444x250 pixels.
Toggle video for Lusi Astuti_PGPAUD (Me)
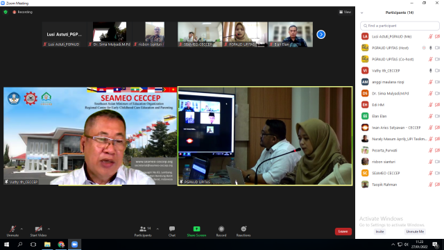click(438, 36)
